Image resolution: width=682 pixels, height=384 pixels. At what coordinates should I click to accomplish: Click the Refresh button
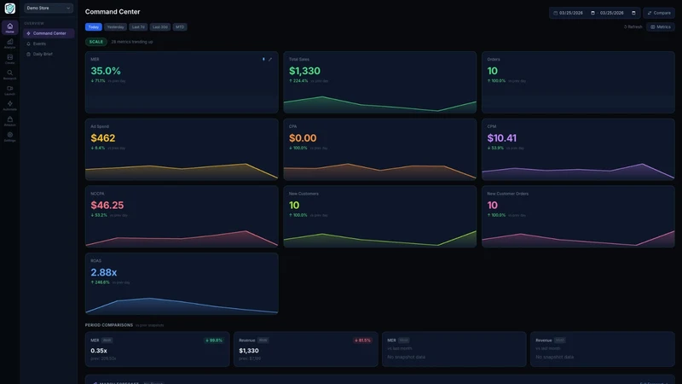[x=633, y=27]
